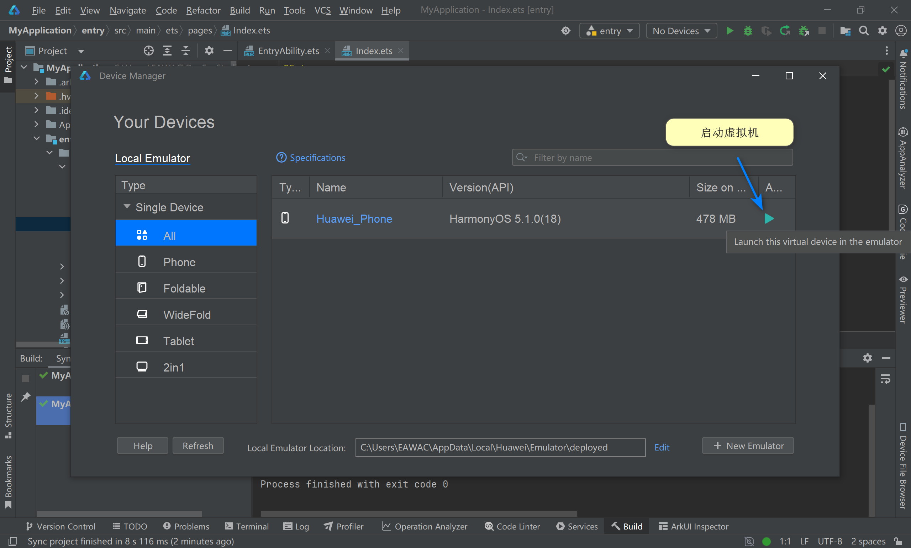
Task: Toggle soft-wrap in Build output
Action: click(x=885, y=379)
